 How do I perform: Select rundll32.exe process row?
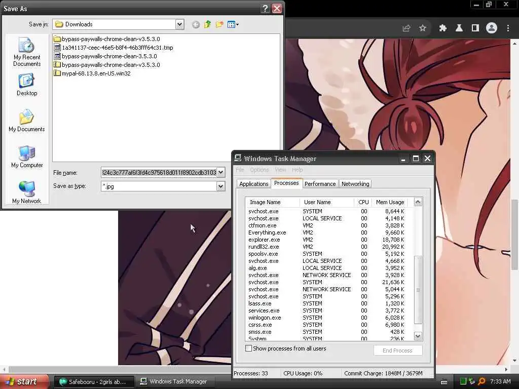click(x=326, y=247)
